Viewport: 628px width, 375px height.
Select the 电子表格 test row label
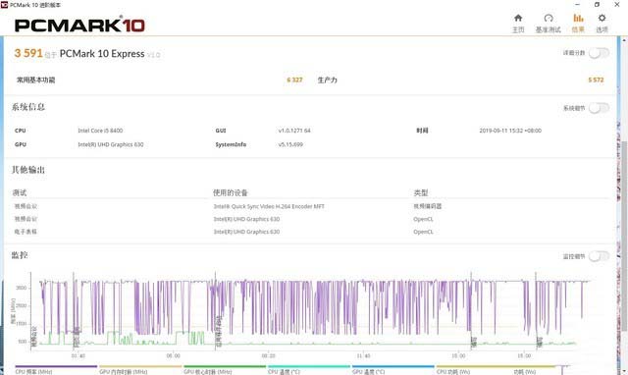point(26,232)
